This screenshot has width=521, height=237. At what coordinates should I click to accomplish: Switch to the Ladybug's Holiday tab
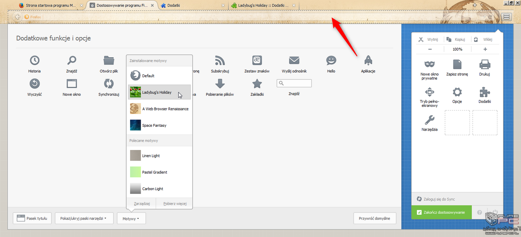tap(263, 6)
